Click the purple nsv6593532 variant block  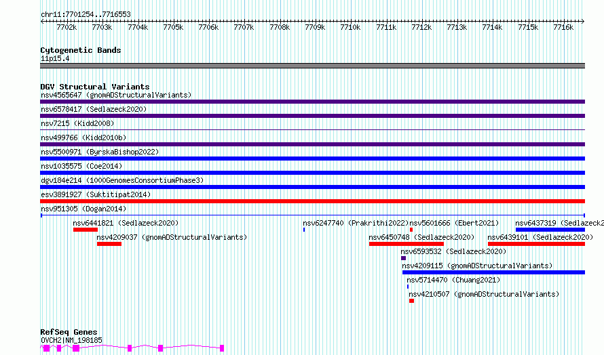click(x=403, y=258)
